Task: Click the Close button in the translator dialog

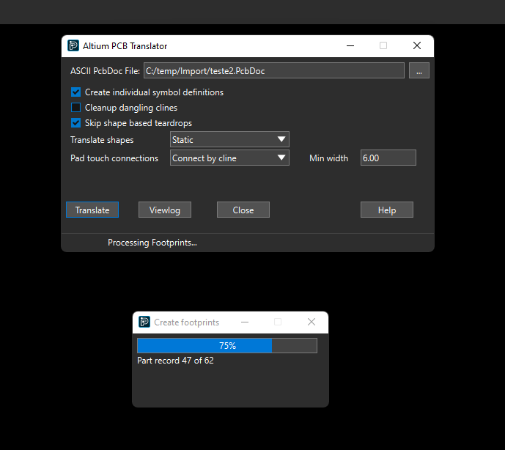Action: pos(243,210)
